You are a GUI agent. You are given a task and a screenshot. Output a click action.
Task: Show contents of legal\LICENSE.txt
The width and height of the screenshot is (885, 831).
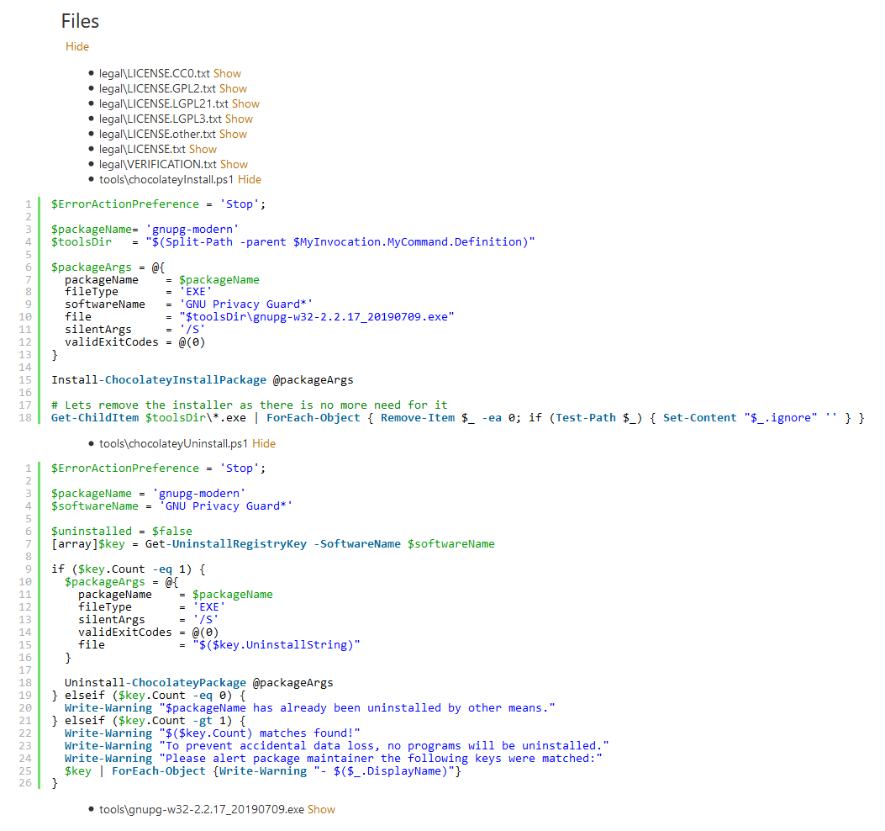point(203,149)
